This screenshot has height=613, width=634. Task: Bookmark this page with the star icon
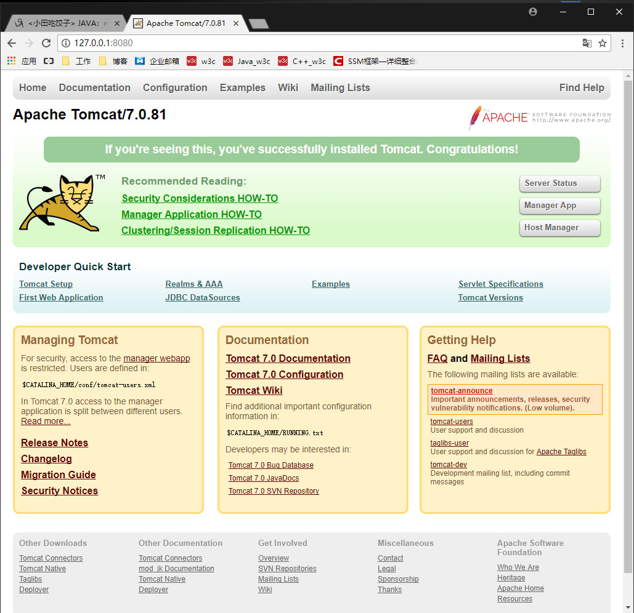(603, 43)
